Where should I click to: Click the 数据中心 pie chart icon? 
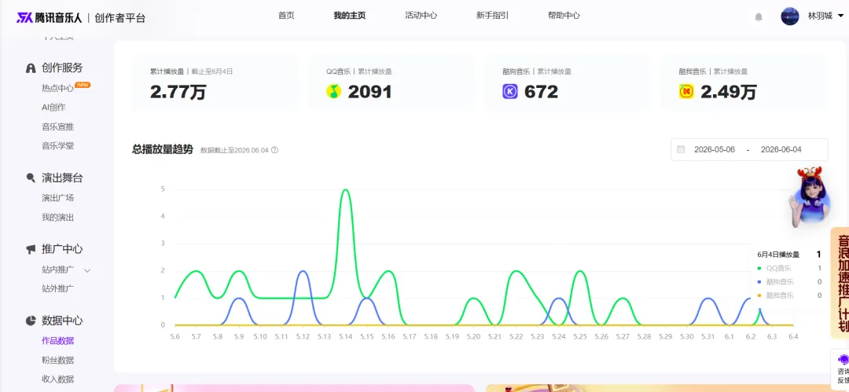click(x=31, y=321)
